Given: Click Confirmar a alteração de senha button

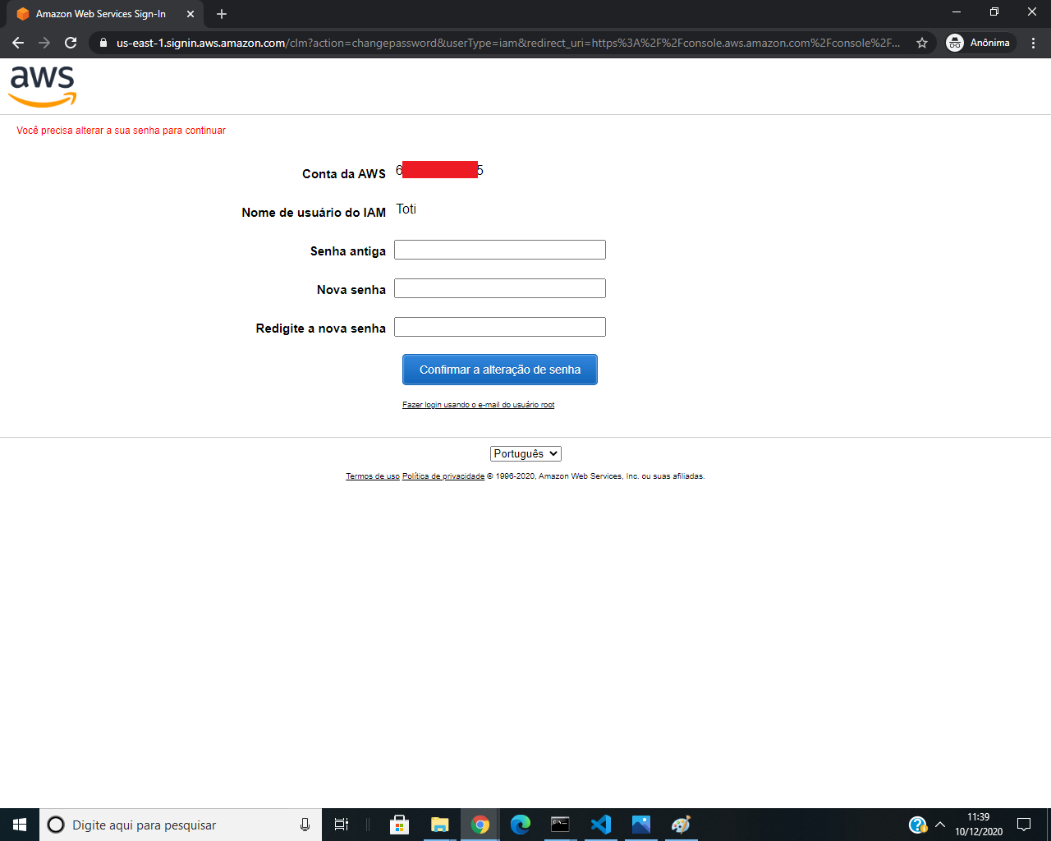Looking at the screenshot, I should [500, 370].
